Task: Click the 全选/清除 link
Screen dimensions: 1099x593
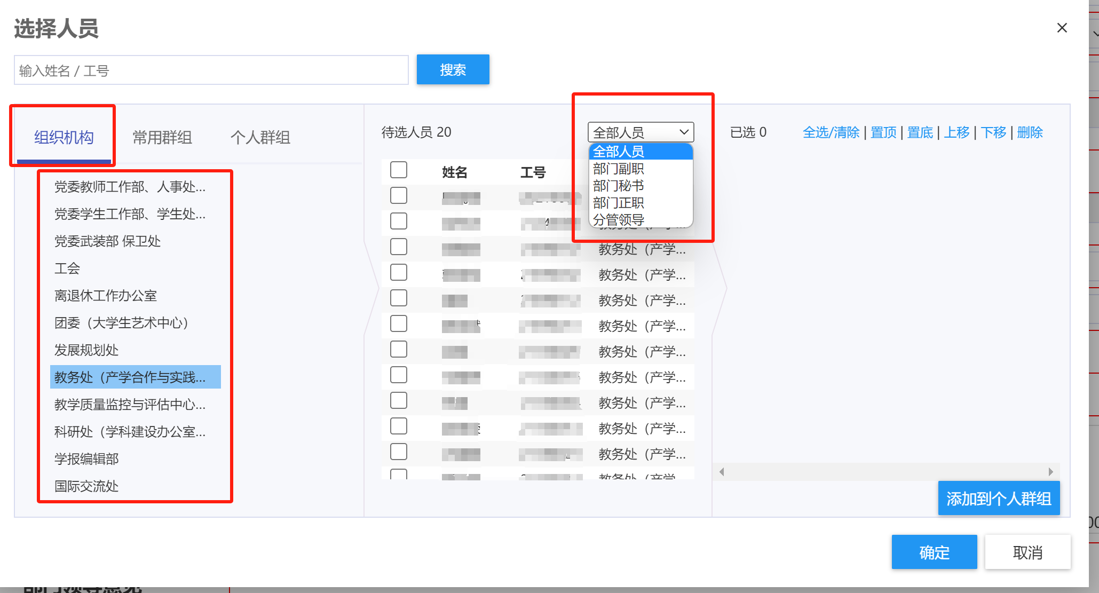Action: point(831,132)
